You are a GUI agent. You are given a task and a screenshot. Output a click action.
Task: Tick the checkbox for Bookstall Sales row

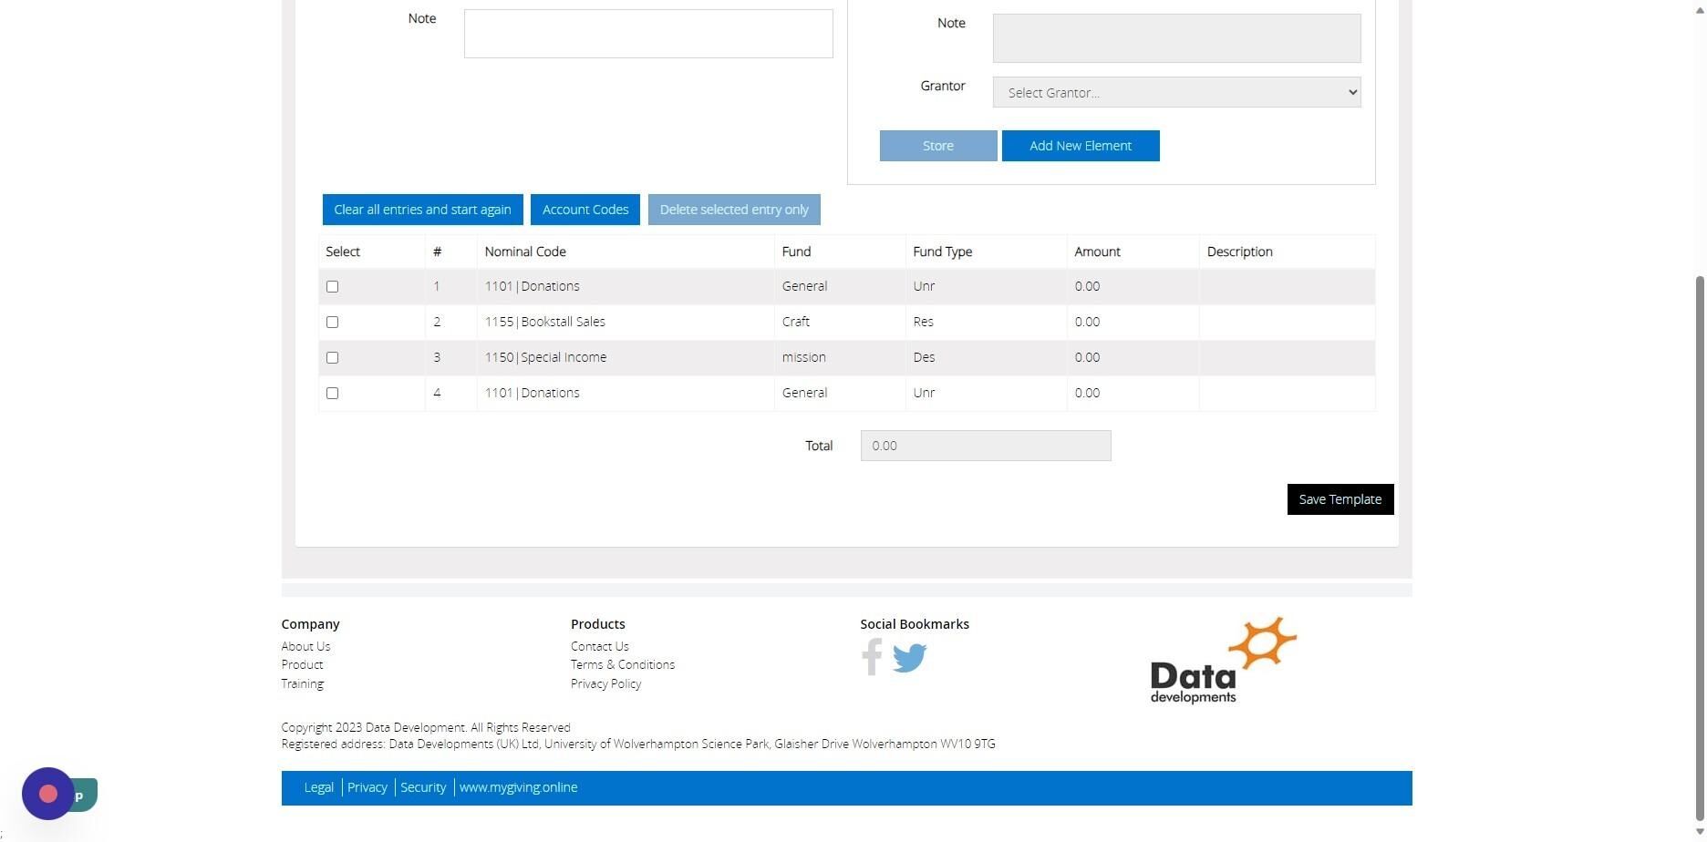pos(332,323)
